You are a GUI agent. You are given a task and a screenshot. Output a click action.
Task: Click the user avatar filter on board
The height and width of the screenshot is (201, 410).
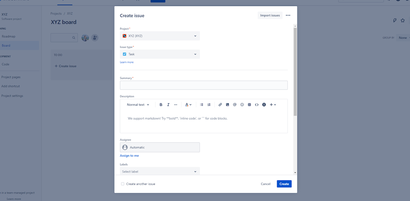coord(85,38)
